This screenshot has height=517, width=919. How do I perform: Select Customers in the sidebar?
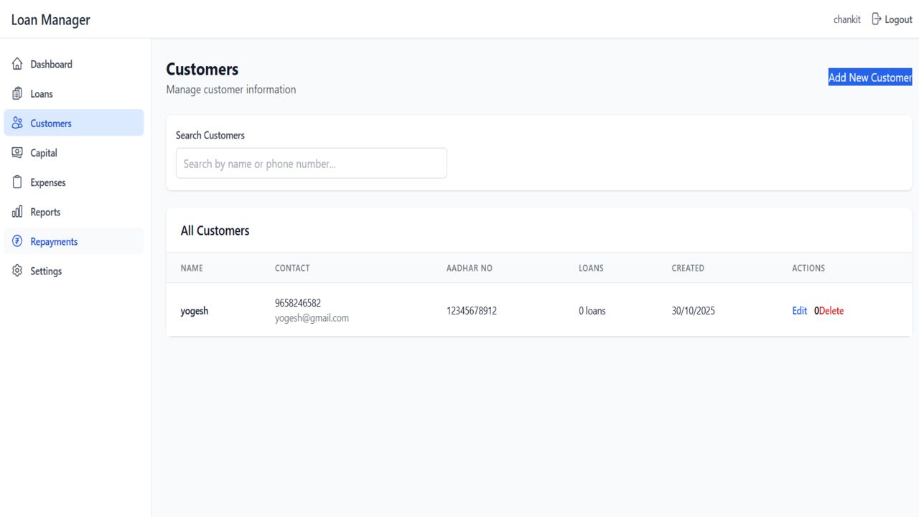pos(74,123)
